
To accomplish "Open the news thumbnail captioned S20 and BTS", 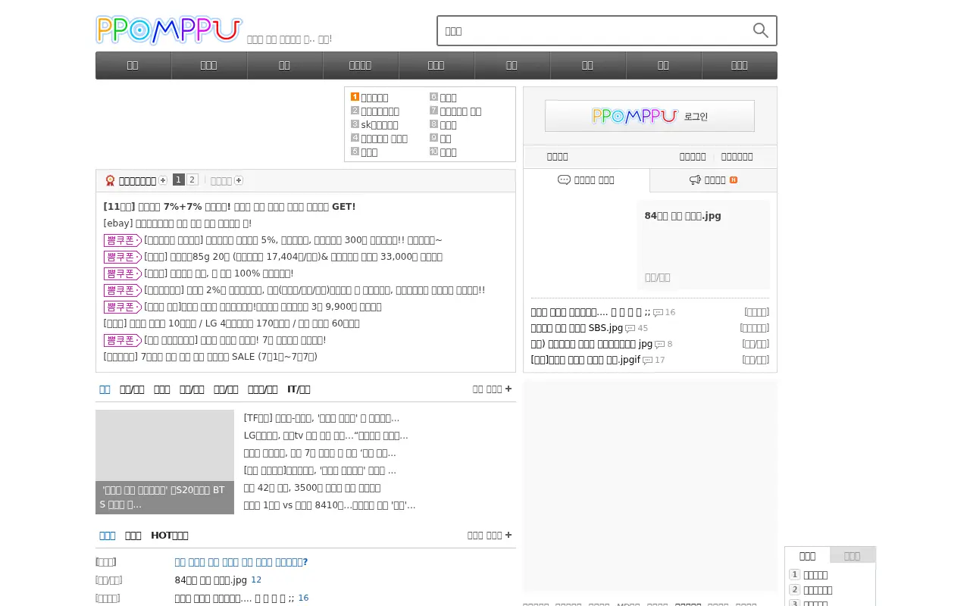I will [164, 462].
